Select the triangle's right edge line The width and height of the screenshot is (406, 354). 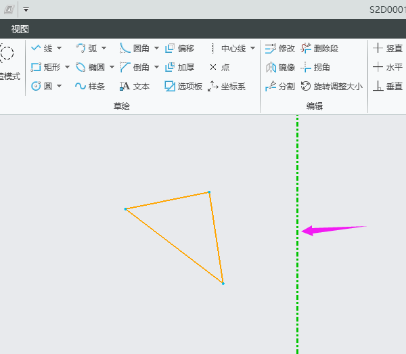217,238
